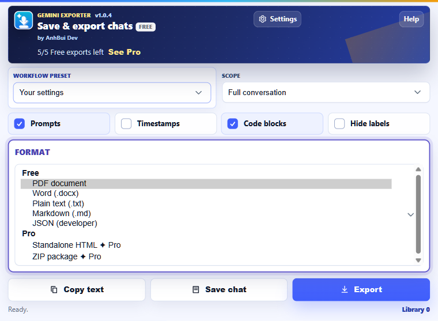Click the Save chat button
This screenshot has height=321, width=438.
click(x=219, y=289)
